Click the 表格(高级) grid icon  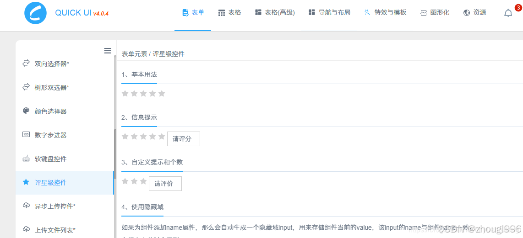pyautogui.click(x=258, y=13)
